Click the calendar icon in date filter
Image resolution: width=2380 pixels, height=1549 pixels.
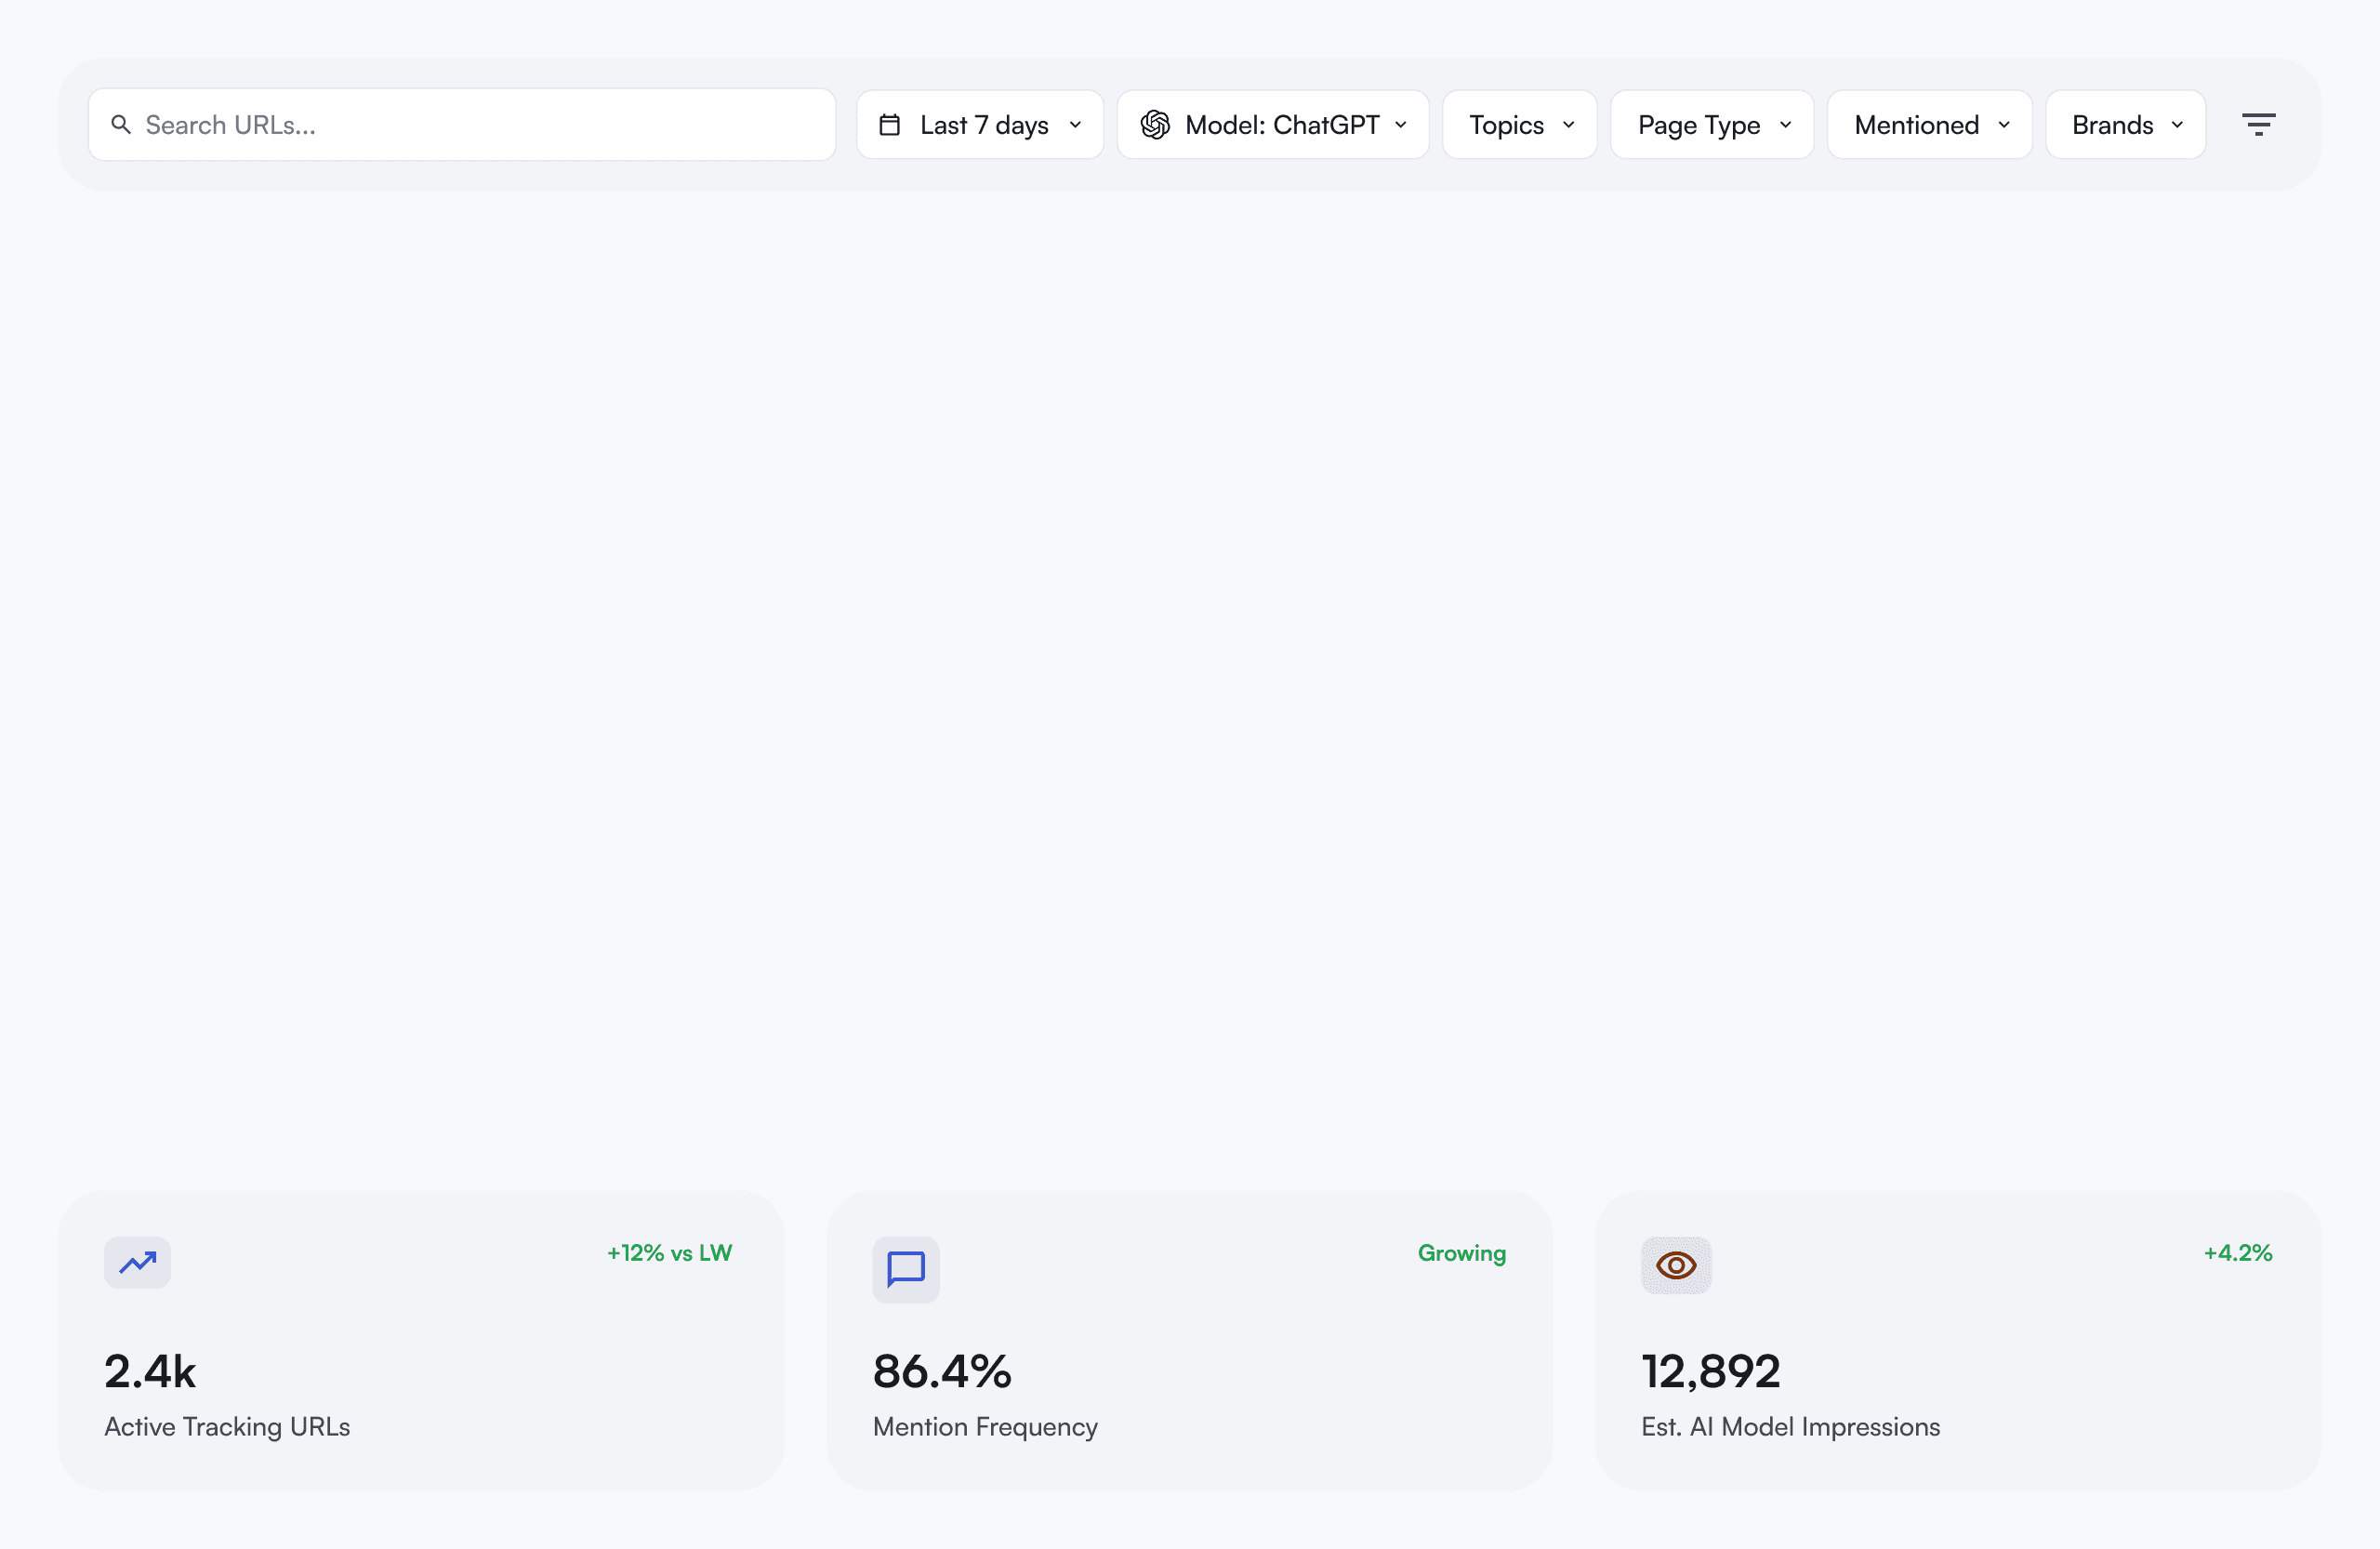889,125
